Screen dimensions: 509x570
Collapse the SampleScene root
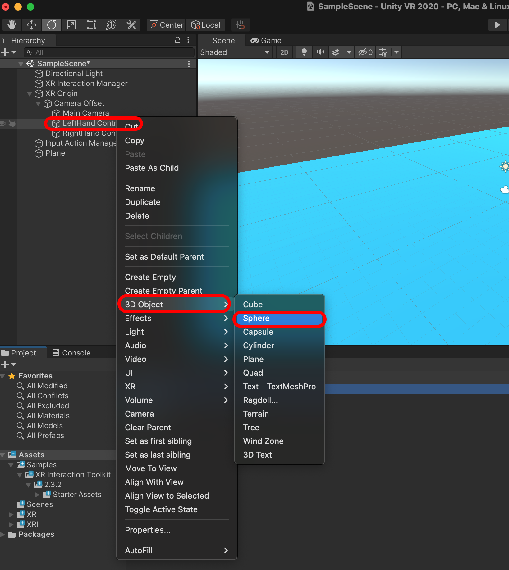21,64
